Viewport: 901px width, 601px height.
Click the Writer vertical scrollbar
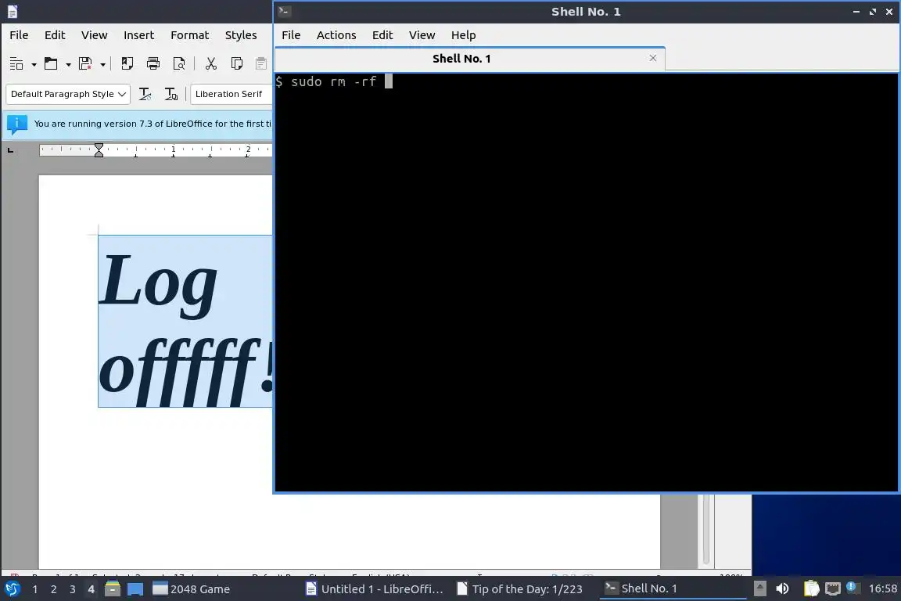[706, 529]
